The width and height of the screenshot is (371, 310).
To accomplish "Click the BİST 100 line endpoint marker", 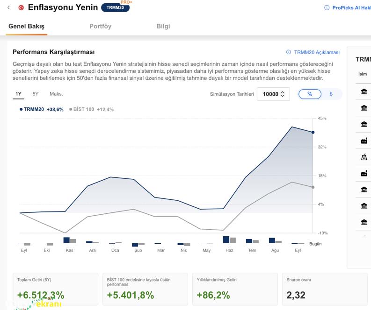I will pos(313,187).
